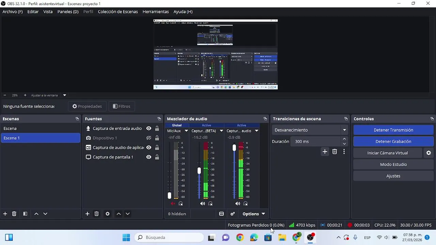
Task: Select Escena in the scenes list
Action: point(41,128)
